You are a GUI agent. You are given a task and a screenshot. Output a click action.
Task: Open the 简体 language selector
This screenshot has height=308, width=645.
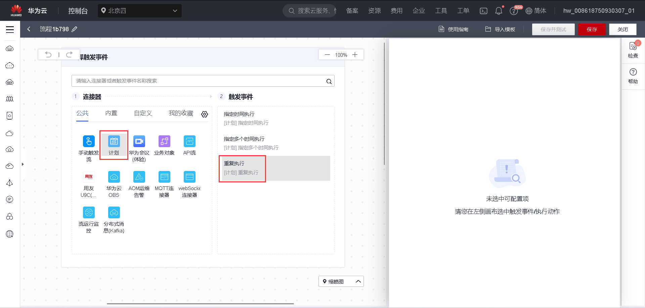pyautogui.click(x=536, y=10)
